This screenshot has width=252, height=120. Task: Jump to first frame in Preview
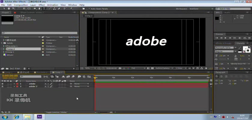pos(217,38)
